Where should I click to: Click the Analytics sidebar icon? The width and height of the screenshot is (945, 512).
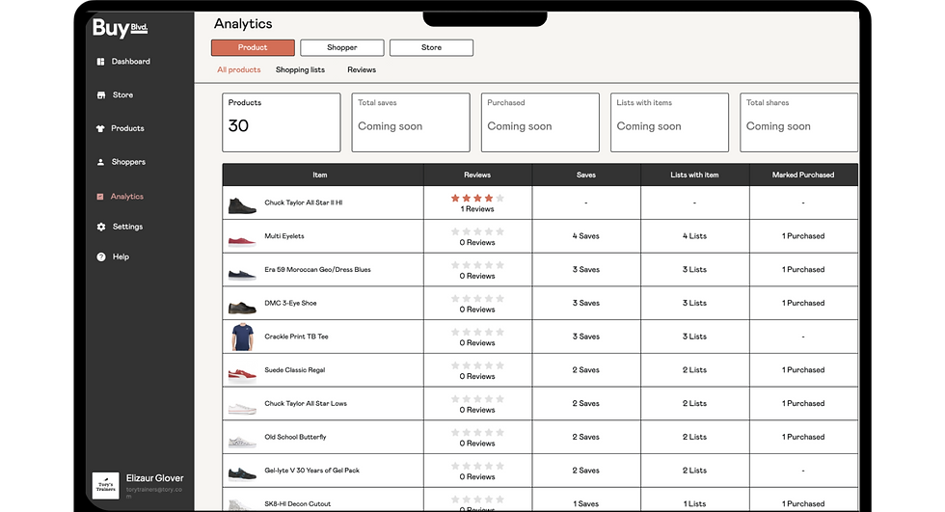(100, 197)
